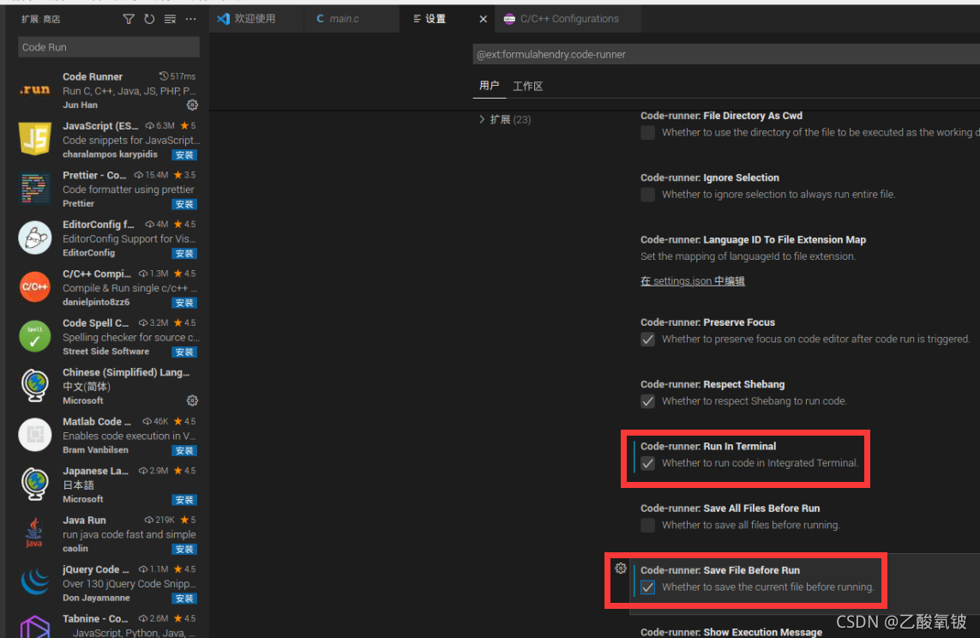The image size is (980, 638).
Task: Select the 用户 settings scope tab
Action: point(489,86)
